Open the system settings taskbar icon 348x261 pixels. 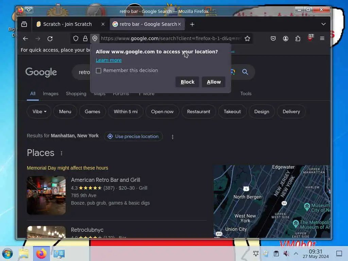[x=59, y=254]
